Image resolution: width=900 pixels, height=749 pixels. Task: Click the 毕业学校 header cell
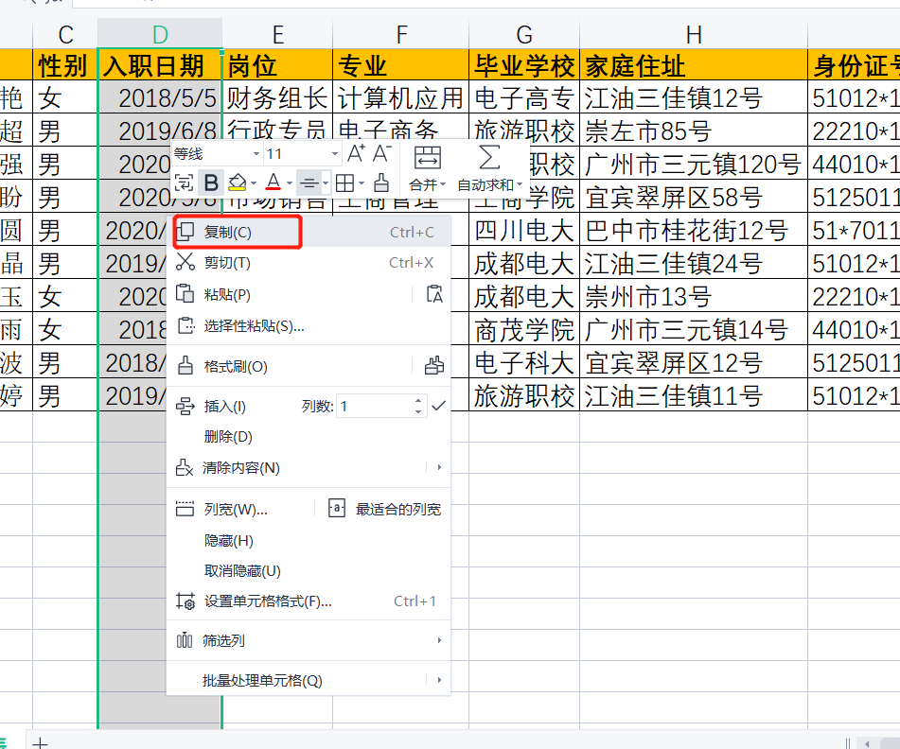pos(524,65)
